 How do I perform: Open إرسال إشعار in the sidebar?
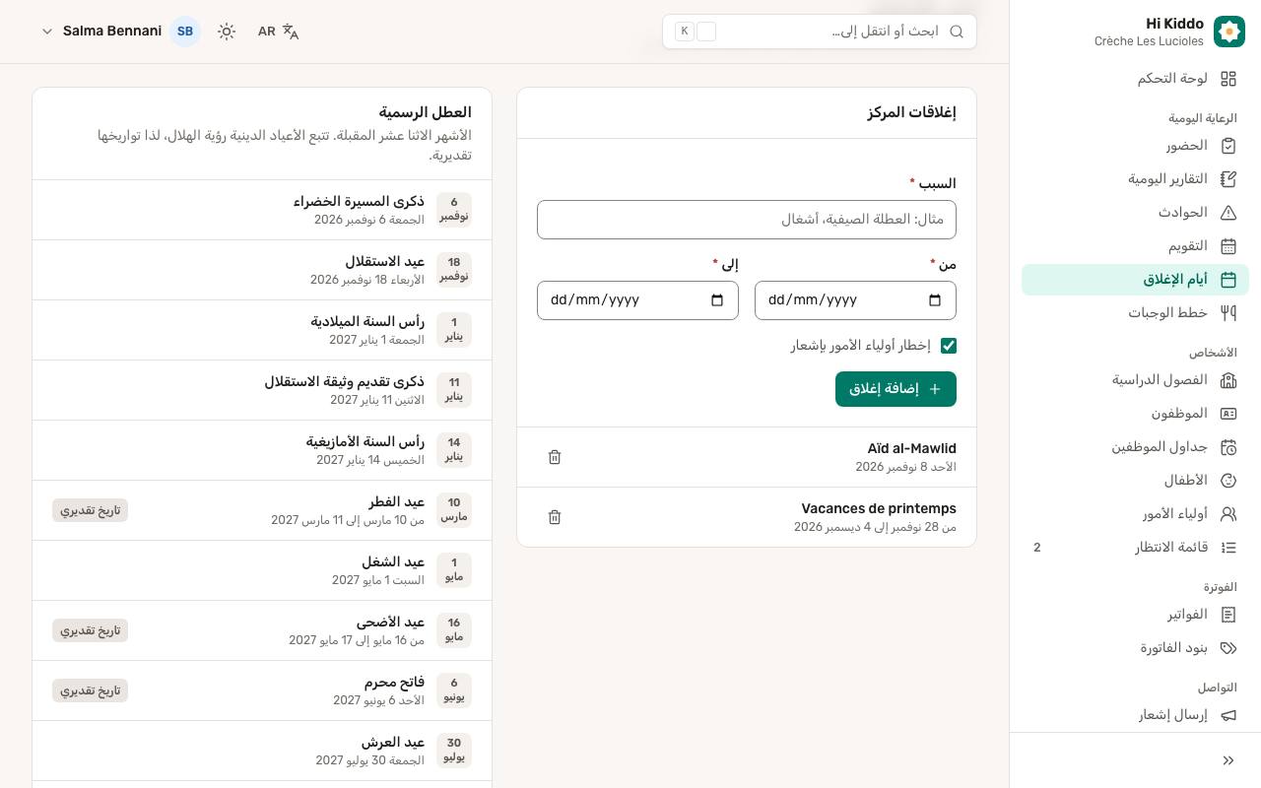coord(1135,715)
